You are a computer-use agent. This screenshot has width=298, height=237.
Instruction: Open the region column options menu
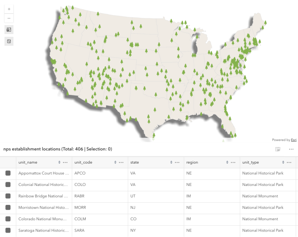point(233,163)
